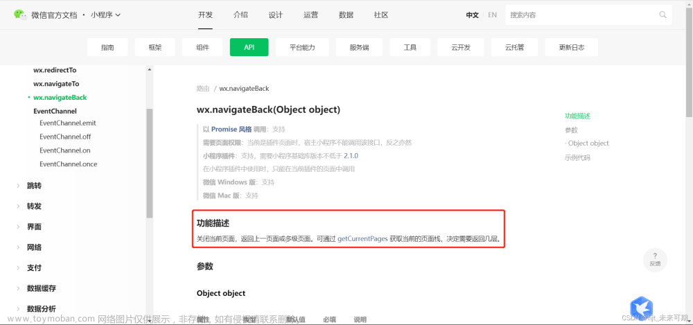Screen dimensions: 693x325
Task: Click the blue bird floating icon
Action: click(641, 308)
